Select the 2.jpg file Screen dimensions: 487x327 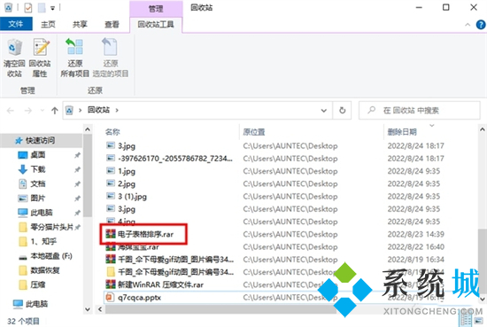coord(127,183)
